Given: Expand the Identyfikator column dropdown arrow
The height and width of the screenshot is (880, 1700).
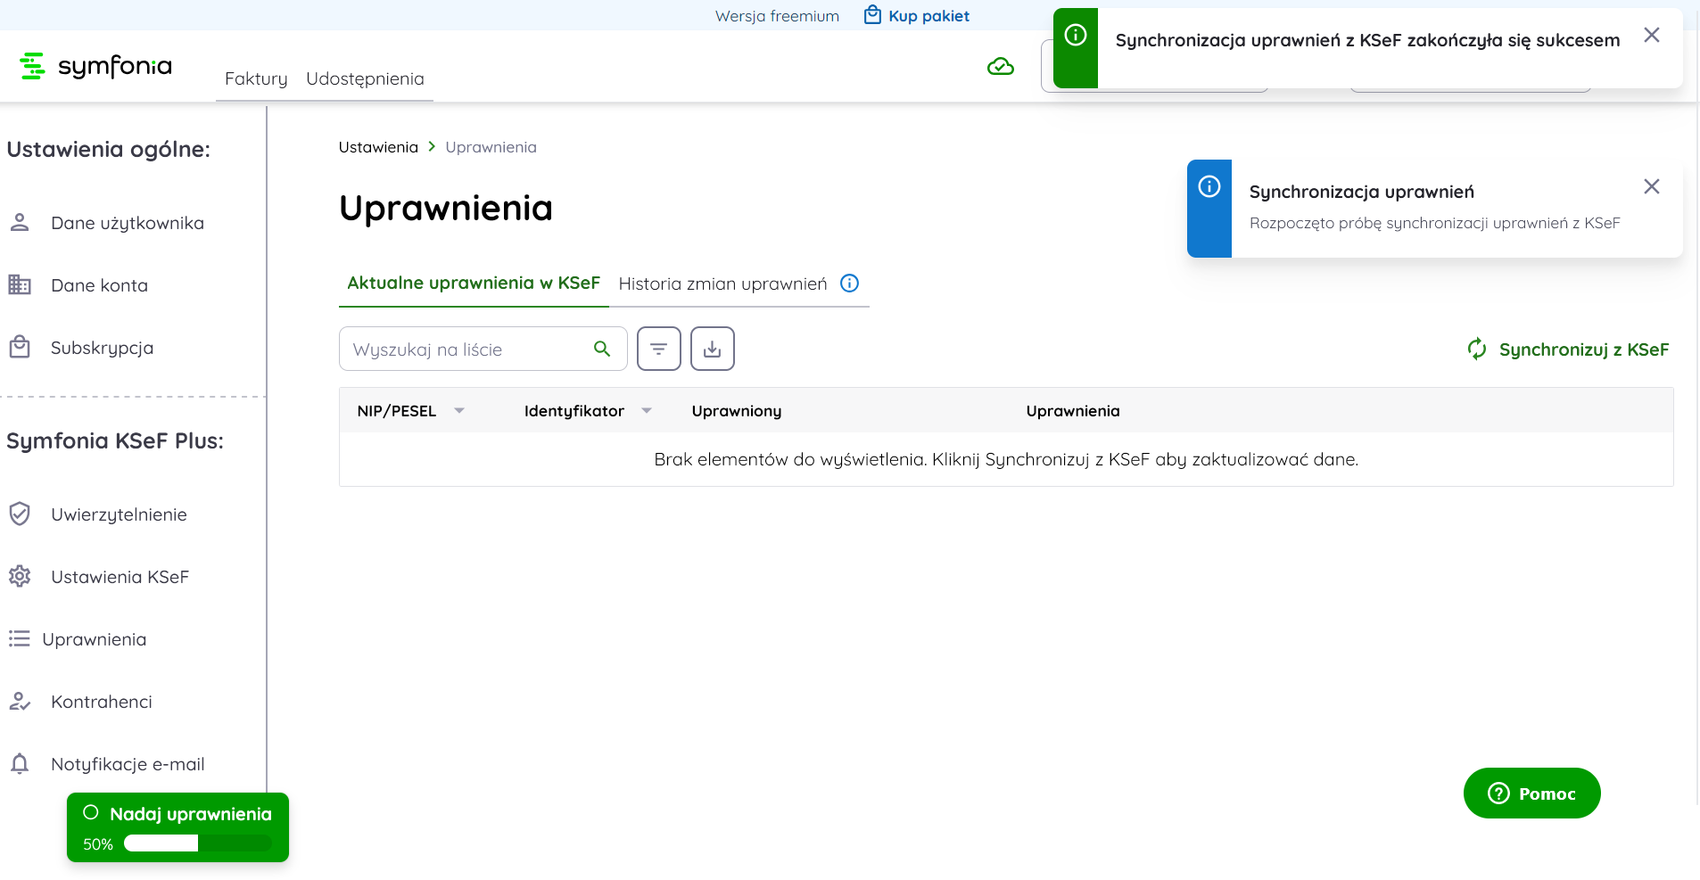Looking at the screenshot, I should 647,411.
